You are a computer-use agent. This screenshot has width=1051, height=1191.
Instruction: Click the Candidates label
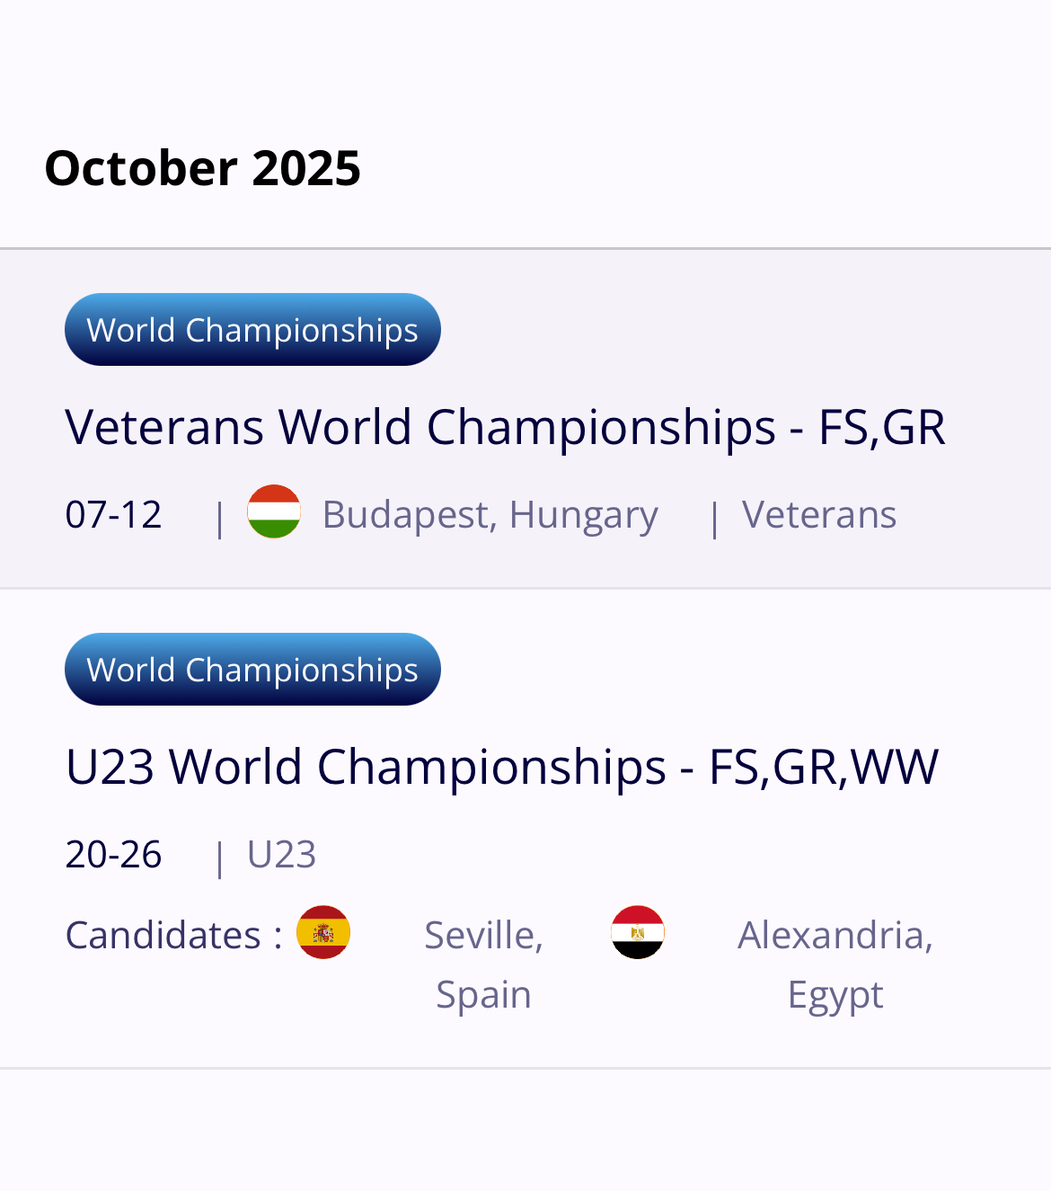click(x=173, y=935)
